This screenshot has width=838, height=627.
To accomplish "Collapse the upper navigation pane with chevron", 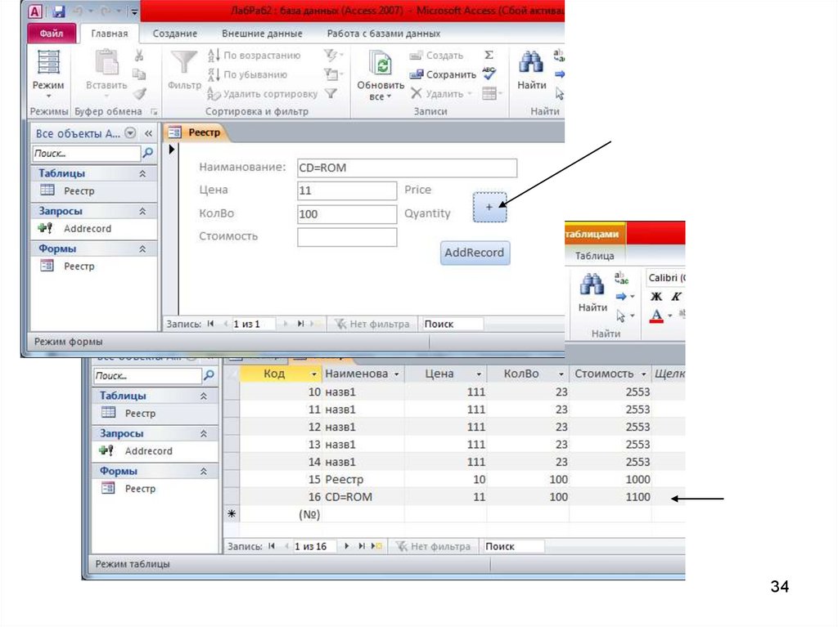I will 148,133.
